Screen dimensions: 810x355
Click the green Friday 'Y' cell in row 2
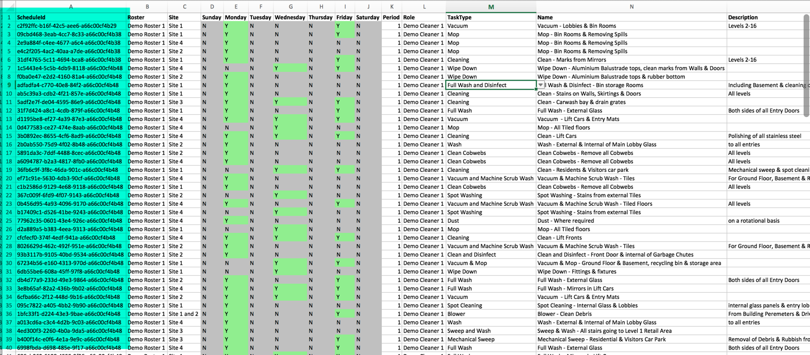(x=344, y=26)
